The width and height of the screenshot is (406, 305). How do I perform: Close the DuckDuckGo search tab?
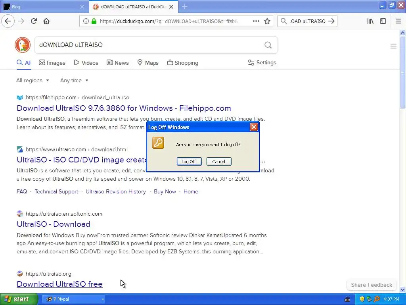(x=171, y=7)
